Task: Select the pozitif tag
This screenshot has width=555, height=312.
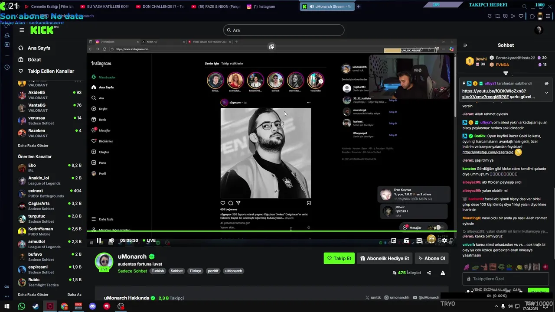Action: 213,271
